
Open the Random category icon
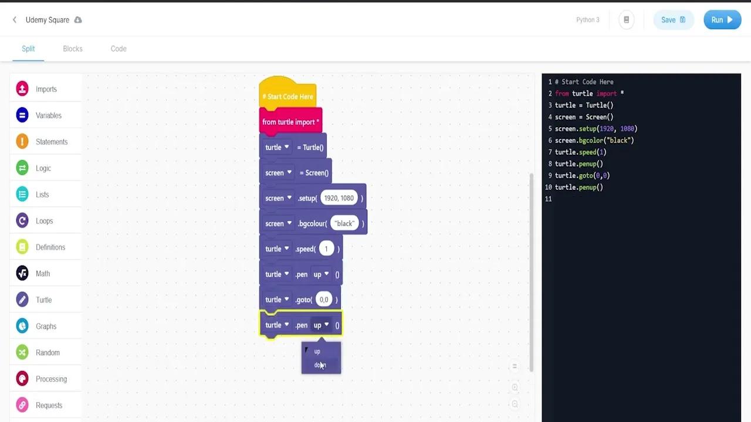point(22,353)
